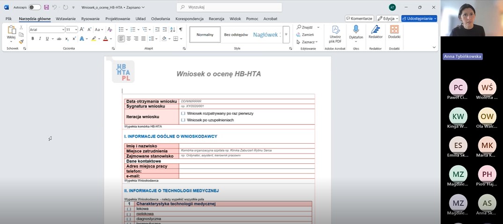Screen dimensions: 503x224
Task: Open Dodatki add-ins
Action: click(394, 32)
